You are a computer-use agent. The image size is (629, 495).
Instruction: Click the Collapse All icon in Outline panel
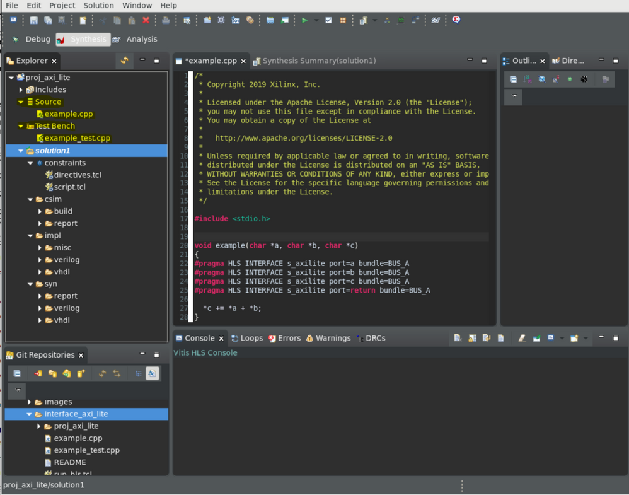[513, 79]
